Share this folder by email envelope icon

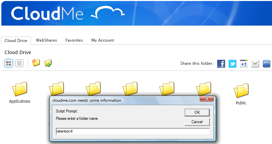pos(255,64)
